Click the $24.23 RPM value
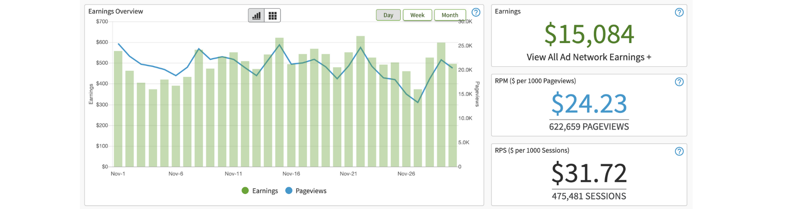 click(589, 104)
